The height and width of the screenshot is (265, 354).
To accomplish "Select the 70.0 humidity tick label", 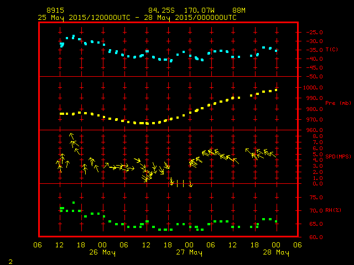I will [316, 211].
